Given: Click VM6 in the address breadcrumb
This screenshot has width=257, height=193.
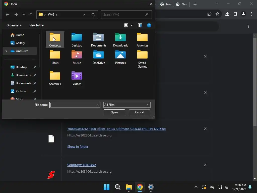Looking at the screenshot, I should click(x=51, y=15).
